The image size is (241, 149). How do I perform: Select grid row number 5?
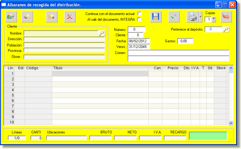coord(9,95)
